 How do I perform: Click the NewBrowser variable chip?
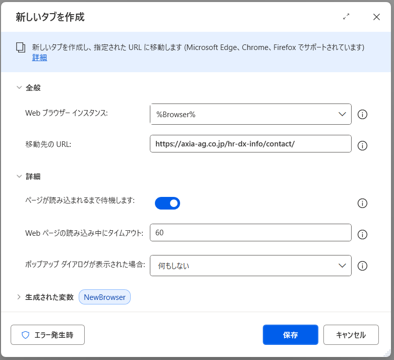point(104,297)
